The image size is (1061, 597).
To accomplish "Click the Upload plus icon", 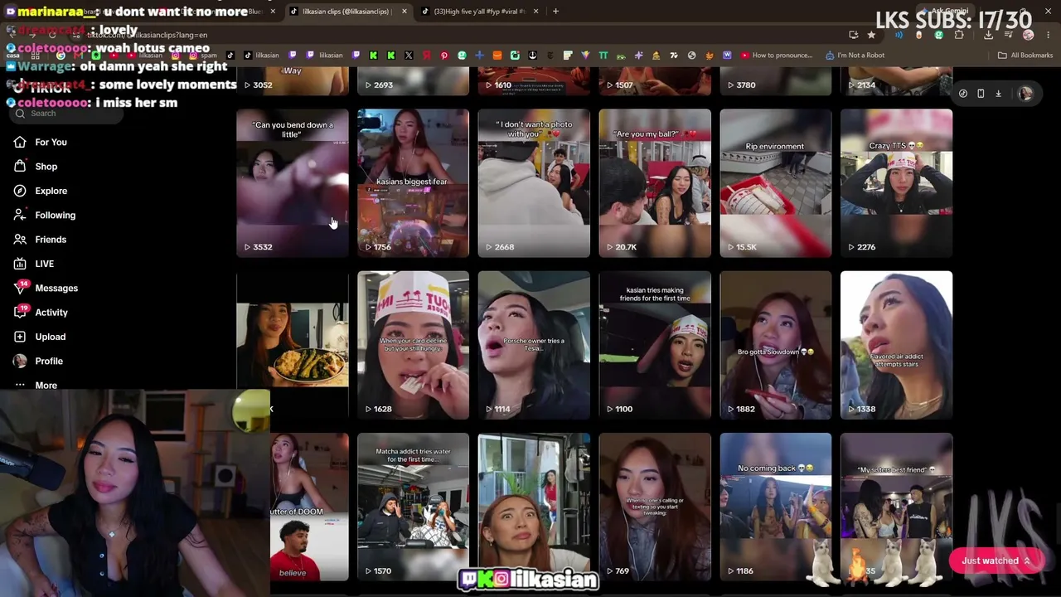I will coord(20,337).
